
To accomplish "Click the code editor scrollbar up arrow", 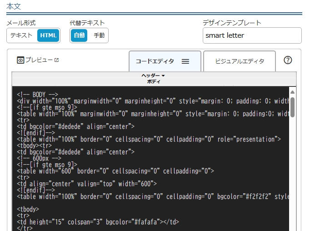I will point(292,92).
